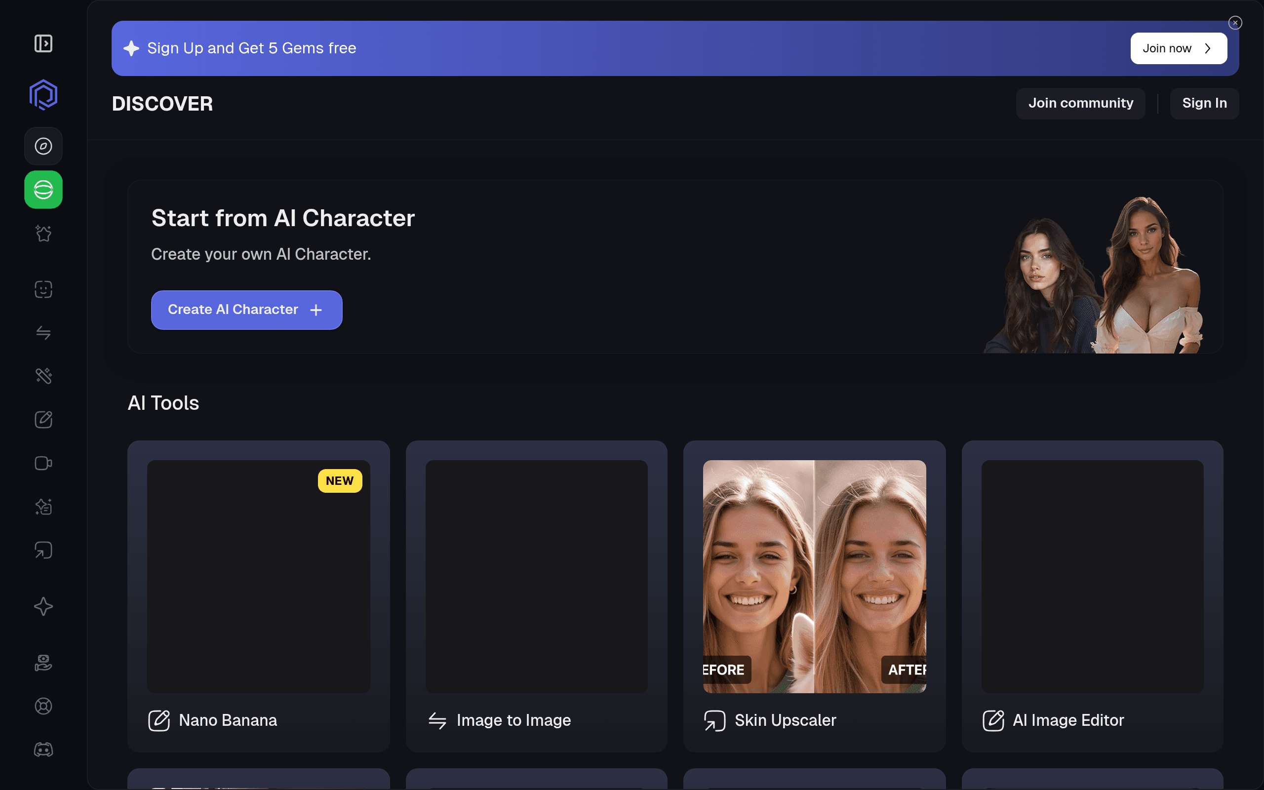Open the hand holding money sidebar icon
1264x790 pixels.
click(x=43, y=663)
